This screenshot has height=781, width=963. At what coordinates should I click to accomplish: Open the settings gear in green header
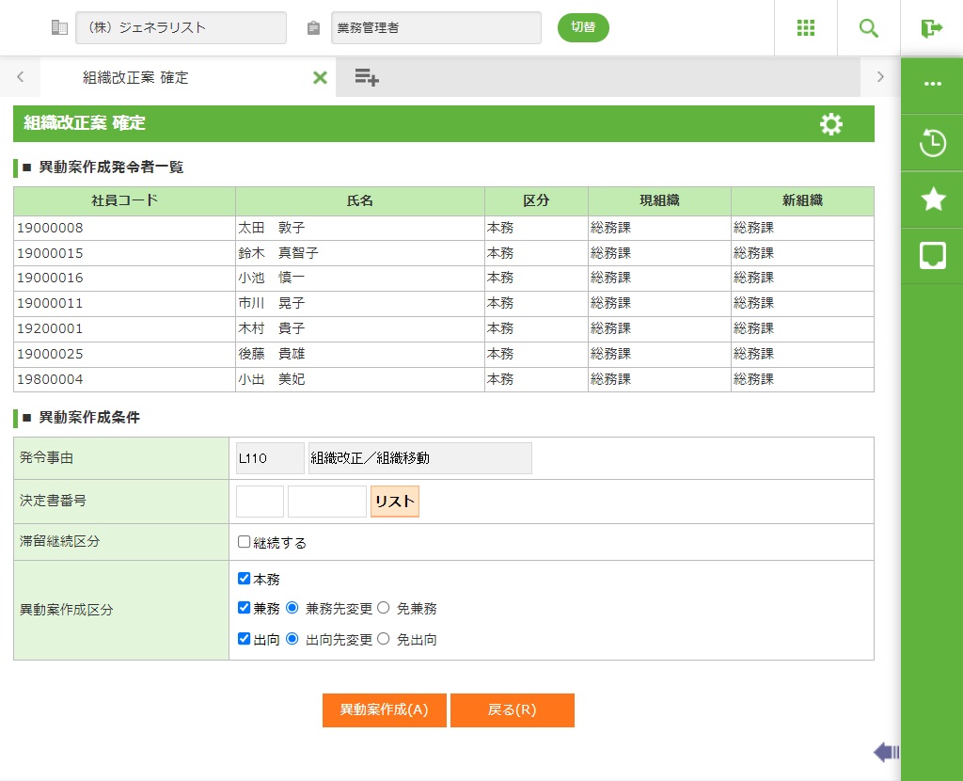(831, 124)
